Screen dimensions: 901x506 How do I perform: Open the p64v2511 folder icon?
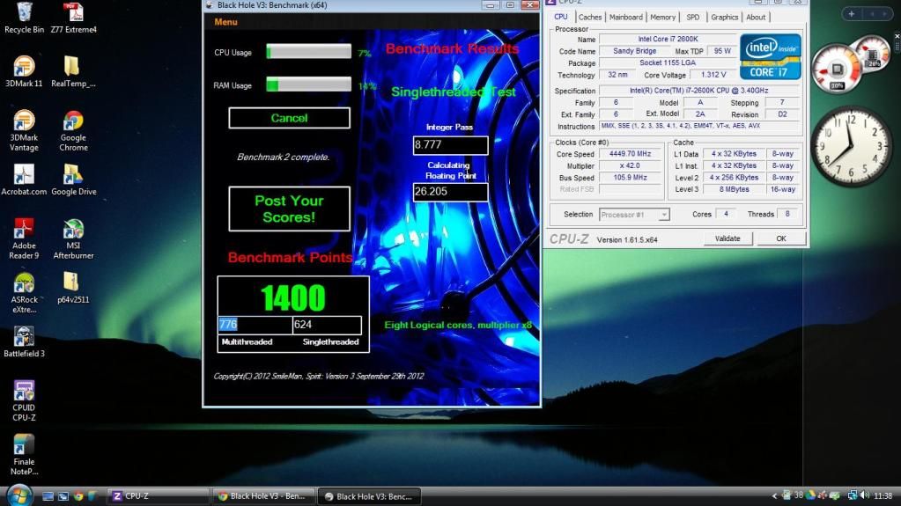(x=73, y=288)
